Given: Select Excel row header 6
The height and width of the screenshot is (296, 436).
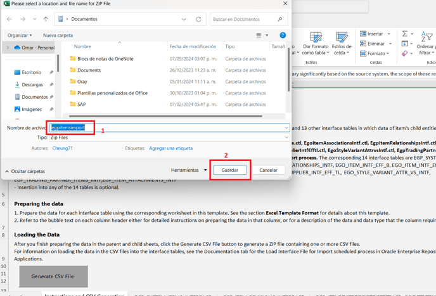Looking at the screenshot, I should click(3, 204).
